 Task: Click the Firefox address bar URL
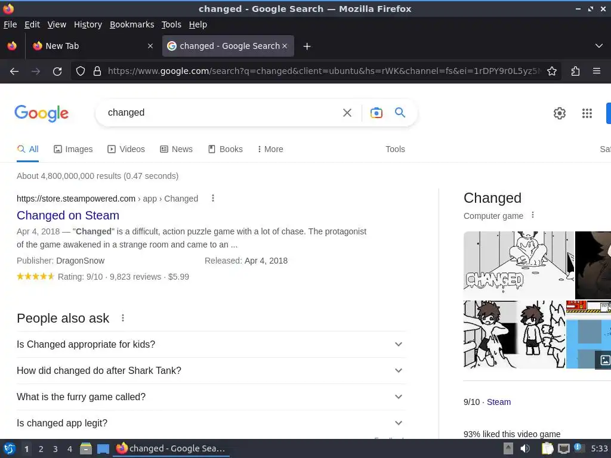pyautogui.click(x=324, y=71)
